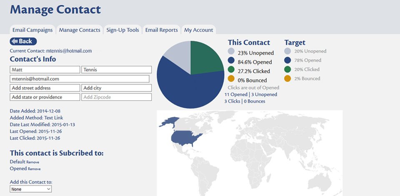Screen dimensions: 400x196
Task: Click the Added Method: Text Link text
Action: click(x=37, y=118)
